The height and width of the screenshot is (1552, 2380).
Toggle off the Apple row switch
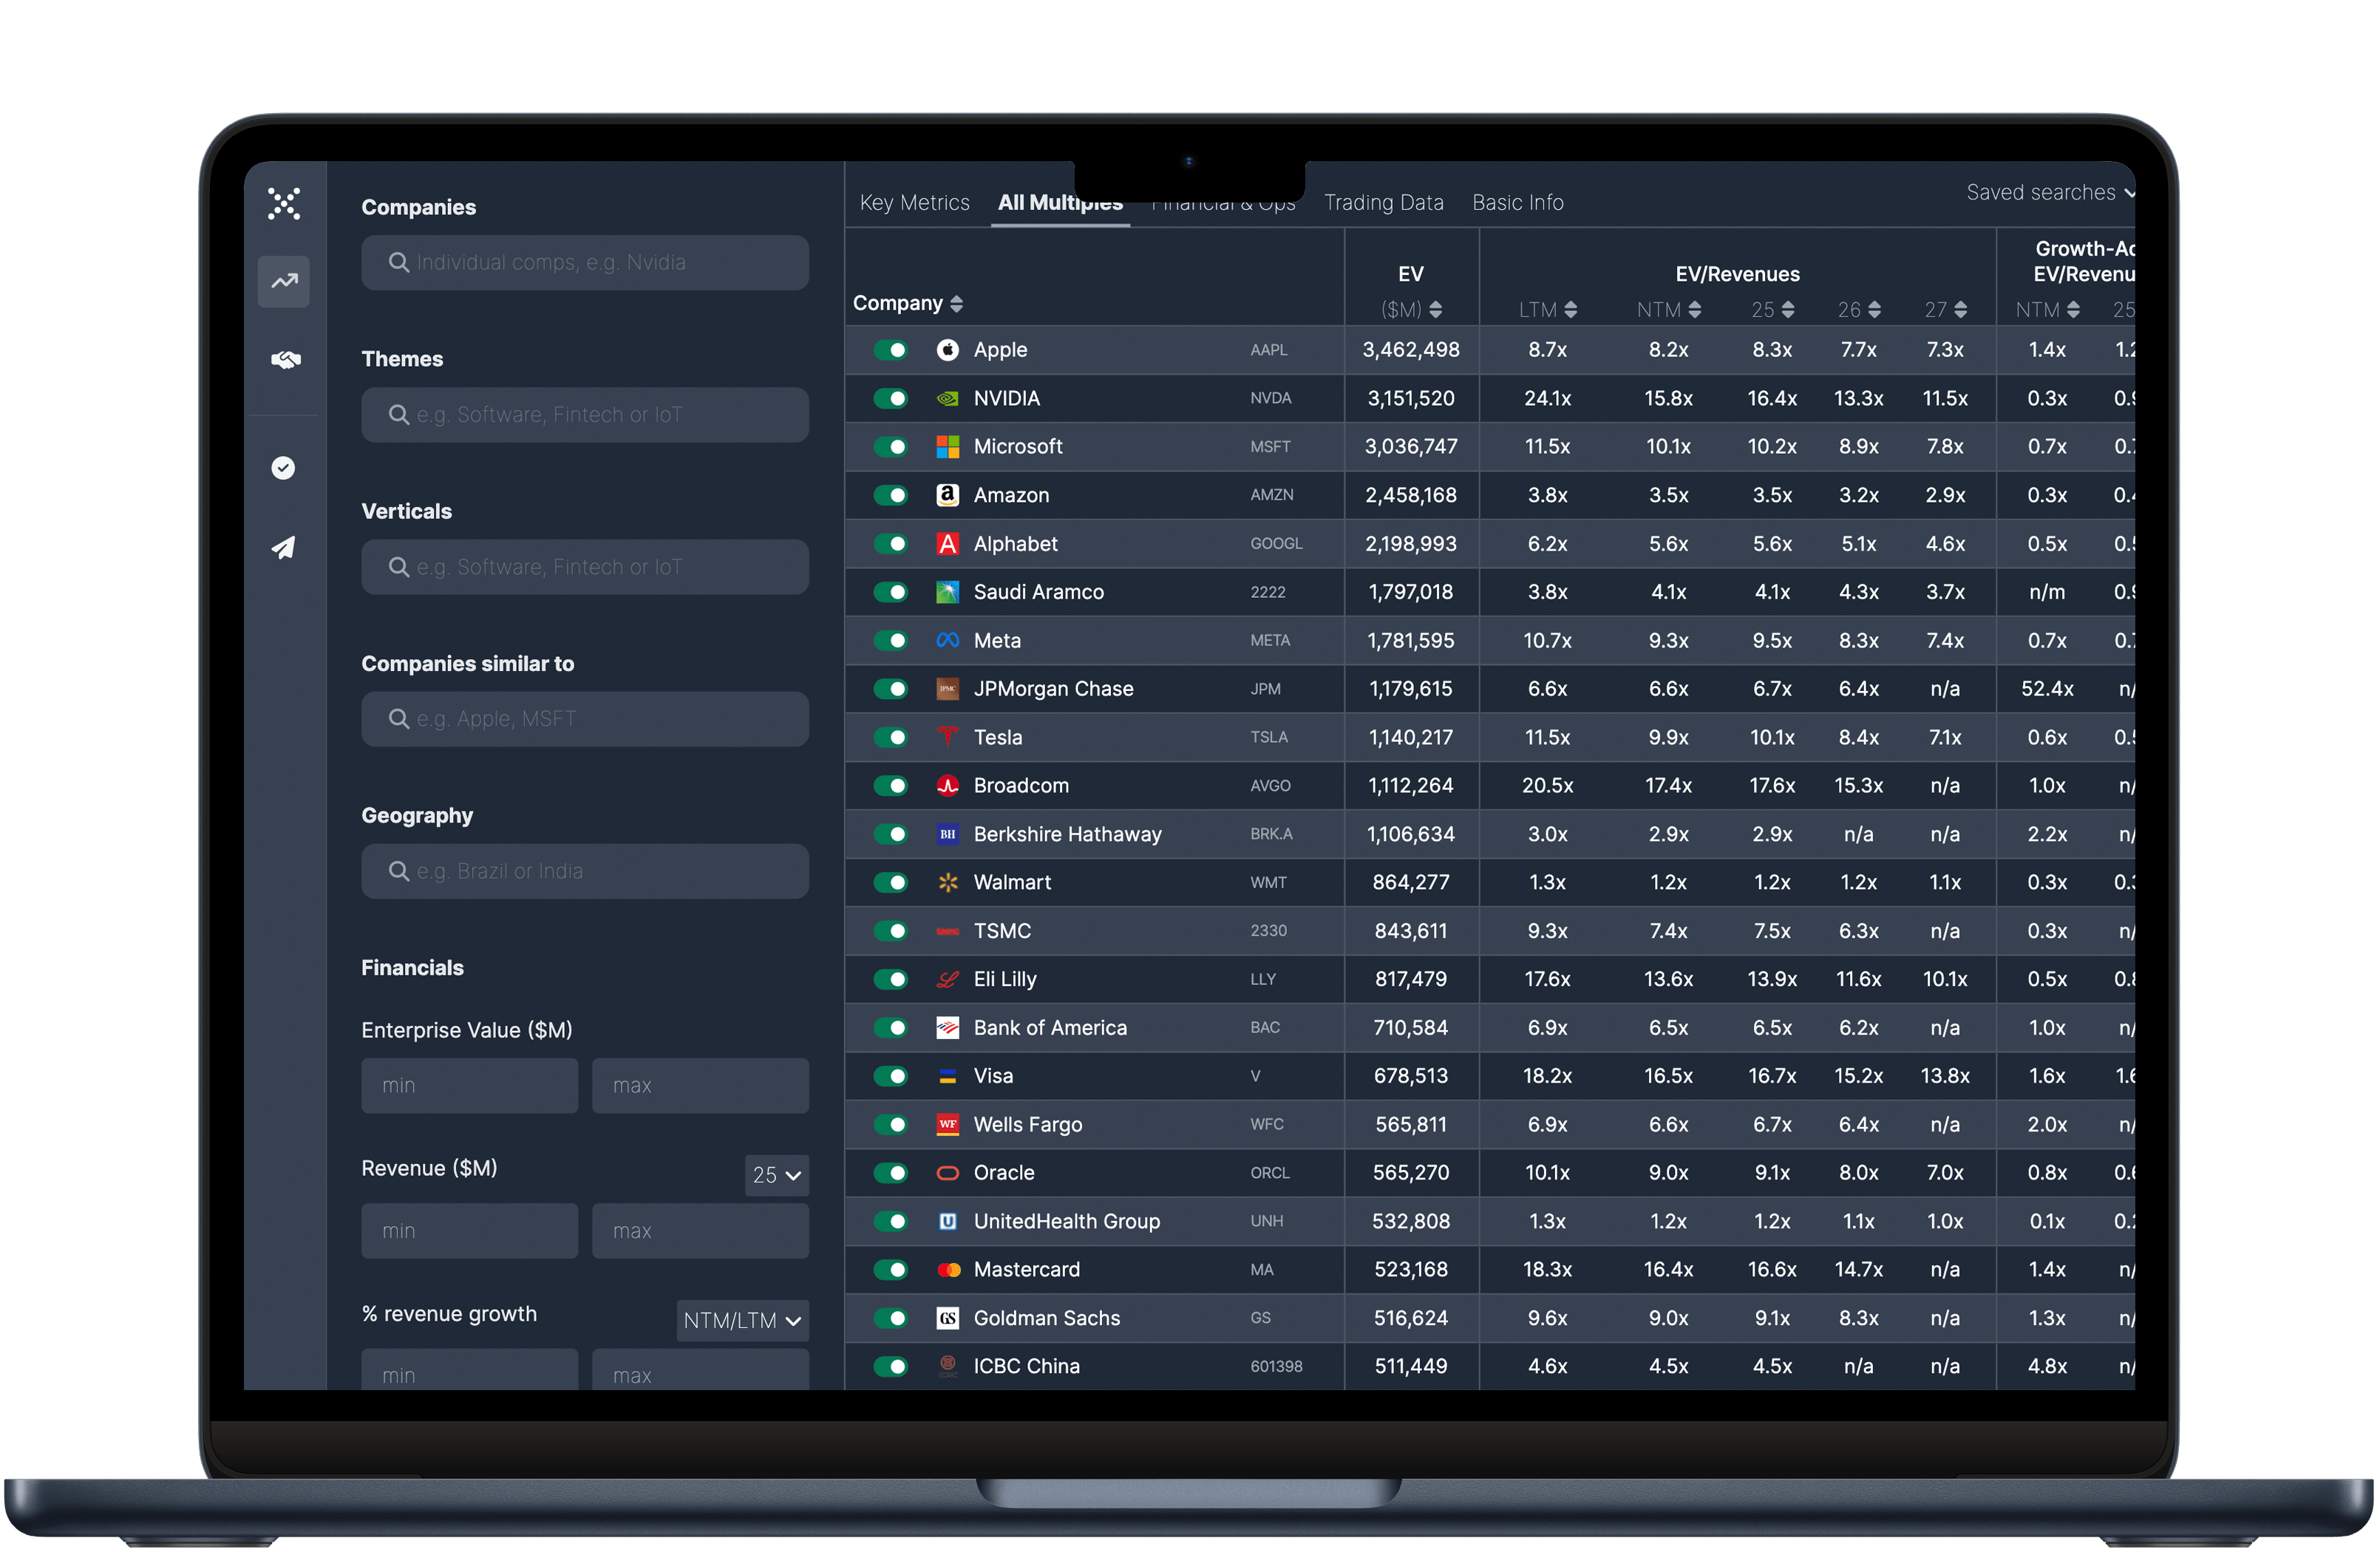890,350
